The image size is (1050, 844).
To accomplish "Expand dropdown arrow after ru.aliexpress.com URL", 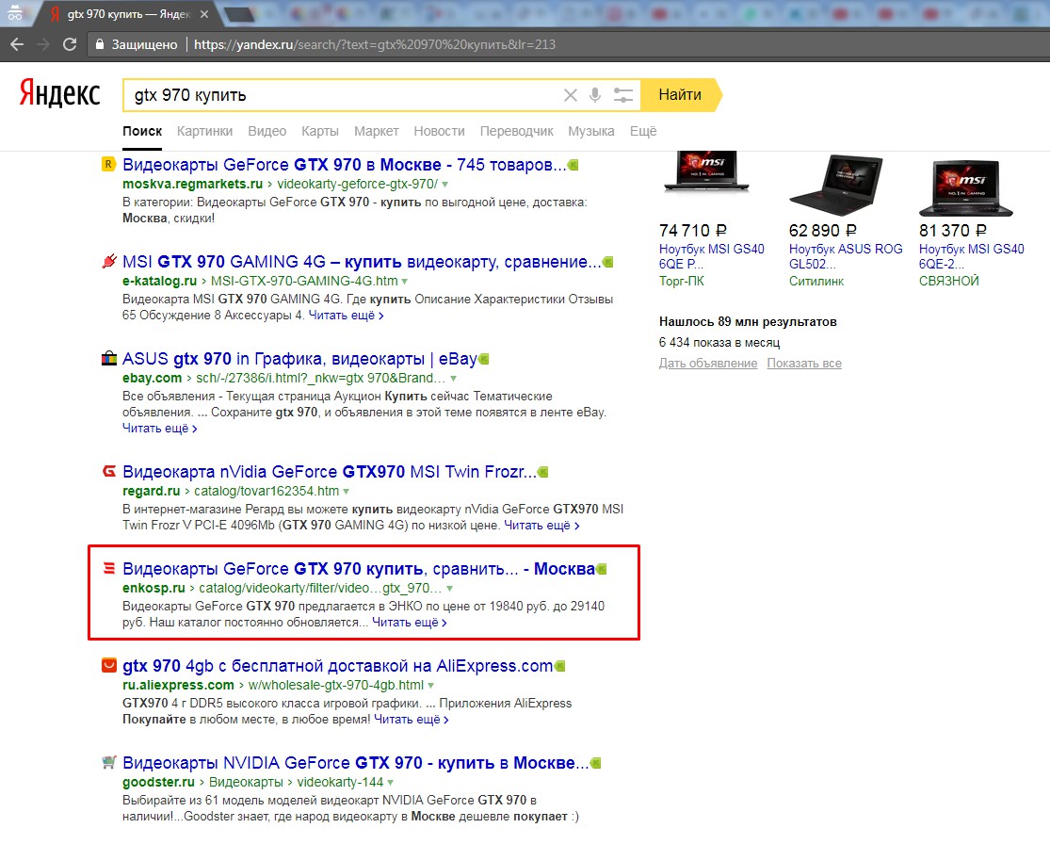I will tap(430, 686).
